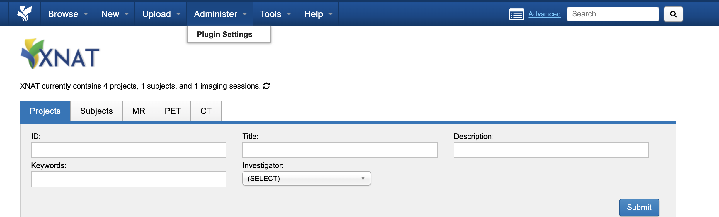The height and width of the screenshot is (217, 719).
Task: Open the Investigator select dropdown
Action: click(306, 178)
